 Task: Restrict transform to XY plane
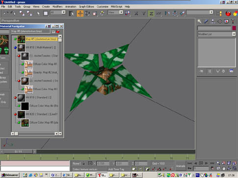coord(159,13)
